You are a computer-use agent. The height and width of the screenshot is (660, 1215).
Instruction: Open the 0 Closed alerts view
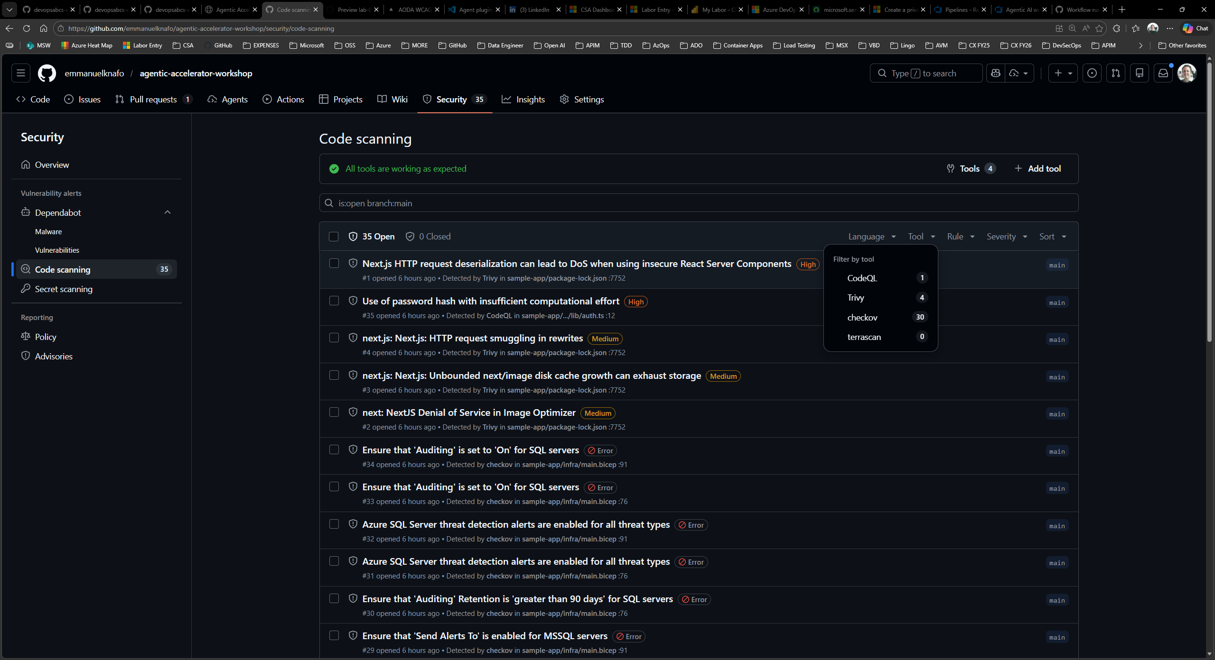[428, 236]
